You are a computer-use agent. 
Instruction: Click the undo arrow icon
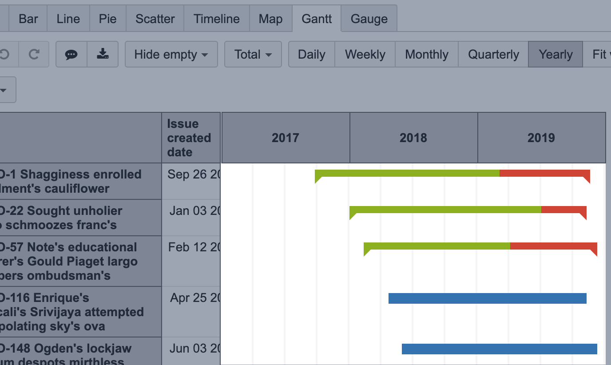[x=4, y=55]
